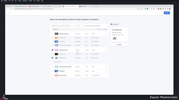
Task: Click the browser reload icon
Action: (11, 9)
